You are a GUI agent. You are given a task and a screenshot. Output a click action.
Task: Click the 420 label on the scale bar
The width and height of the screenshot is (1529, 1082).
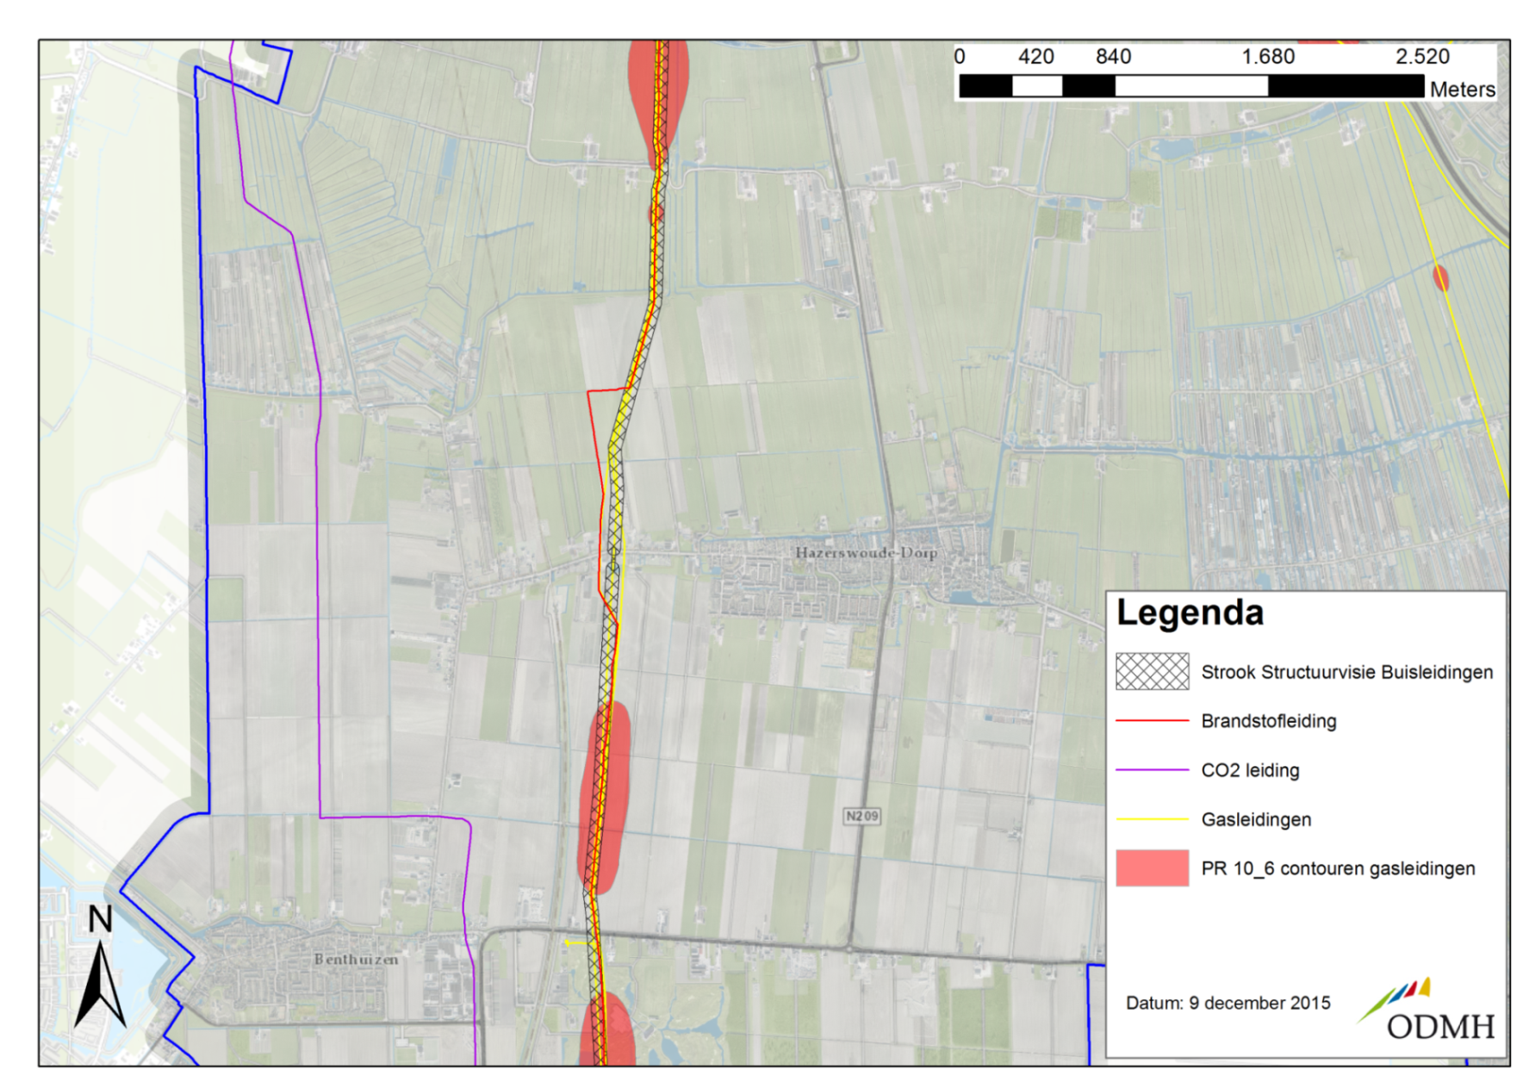1035,57
